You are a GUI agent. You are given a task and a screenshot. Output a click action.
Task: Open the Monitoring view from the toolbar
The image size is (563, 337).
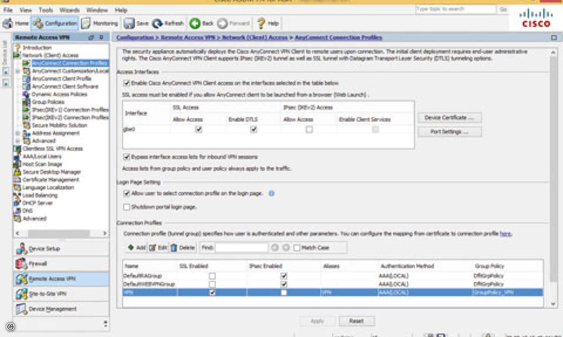click(99, 23)
